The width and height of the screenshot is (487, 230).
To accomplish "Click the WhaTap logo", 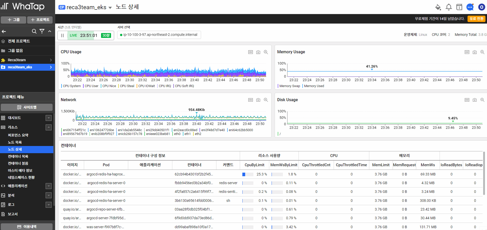I will (23, 6).
